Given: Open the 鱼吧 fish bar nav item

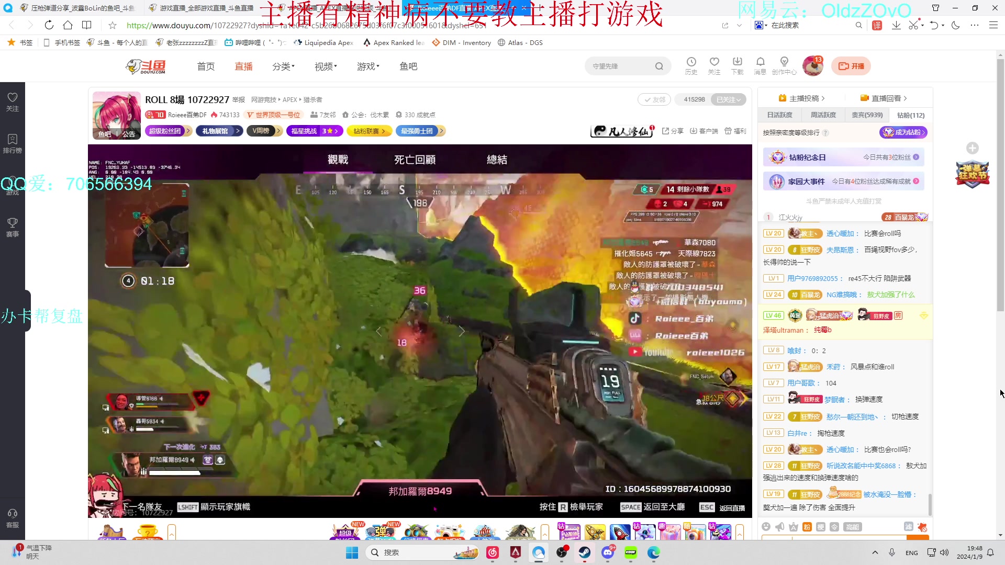Looking at the screenshot, I should coord(408,66).
